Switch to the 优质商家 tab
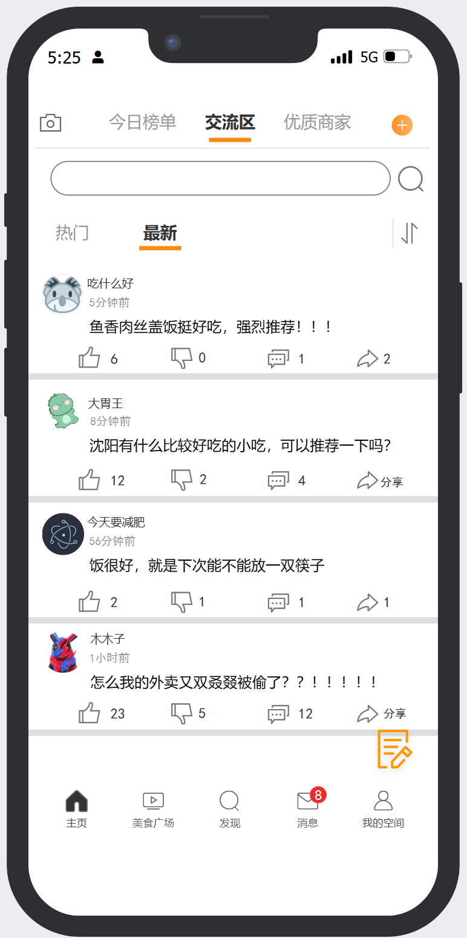The width and height of the screenshot is (467, 938). (318, 122)
